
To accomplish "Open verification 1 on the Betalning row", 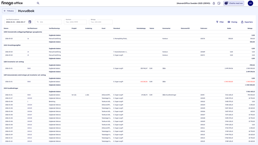I will [x=28, y=101].
